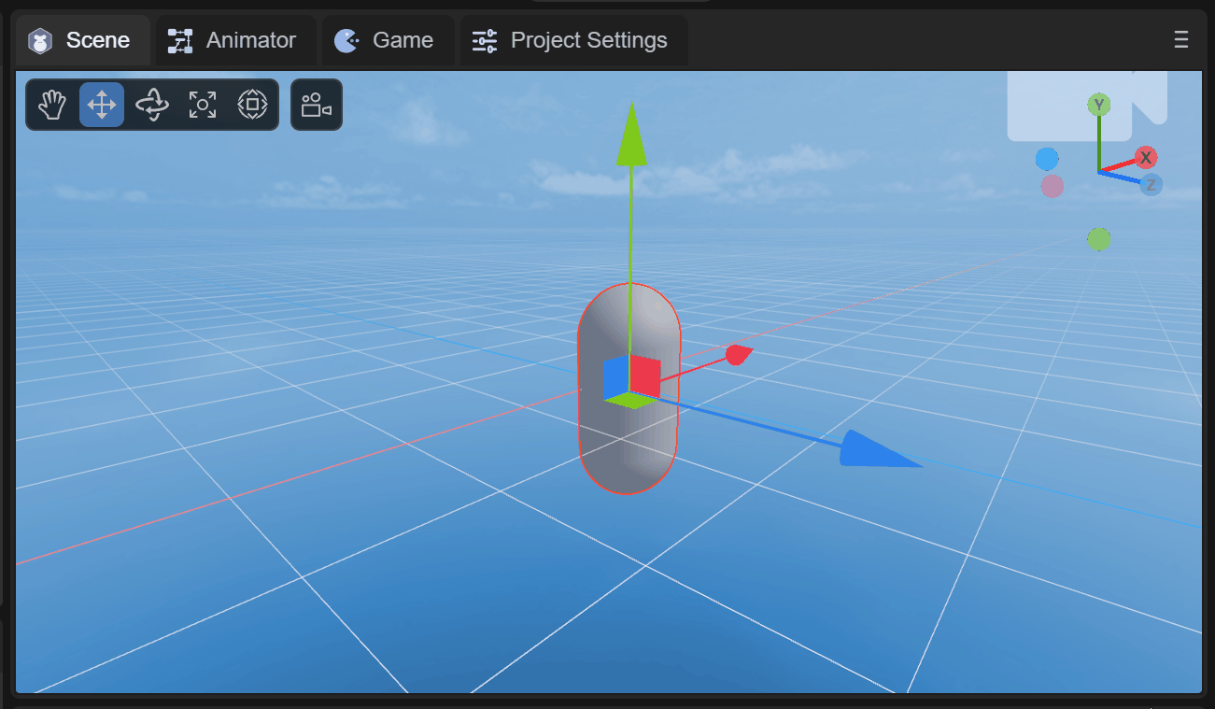Viewport: 1215px width, 709px height.
Task: Click the Z axis on orientation gizmo
Action: 1151,185
